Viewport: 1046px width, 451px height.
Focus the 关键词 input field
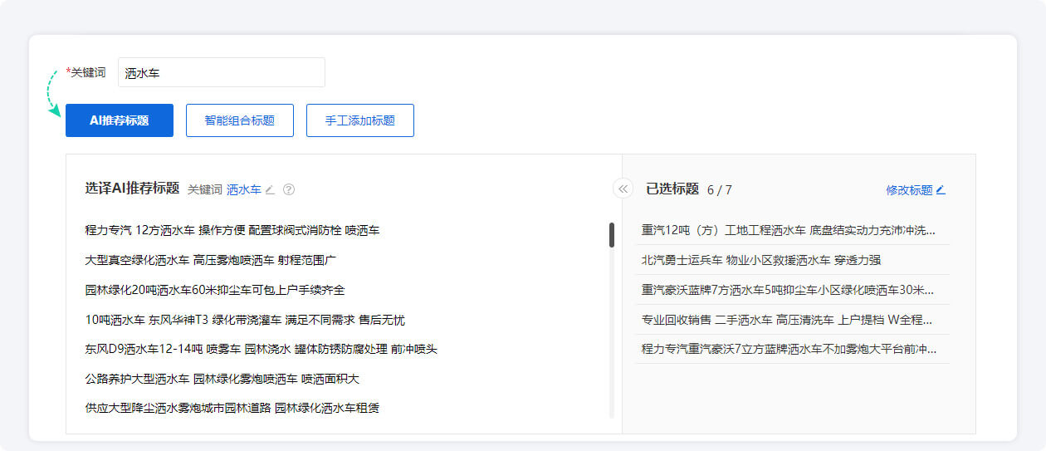click(x=221, y=73)
